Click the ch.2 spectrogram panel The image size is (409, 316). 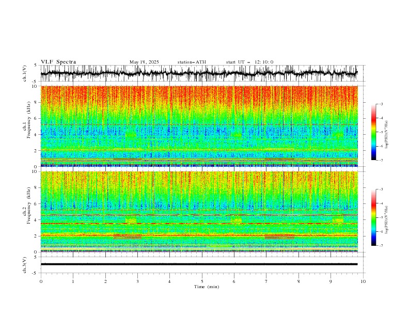click(199, 212)
